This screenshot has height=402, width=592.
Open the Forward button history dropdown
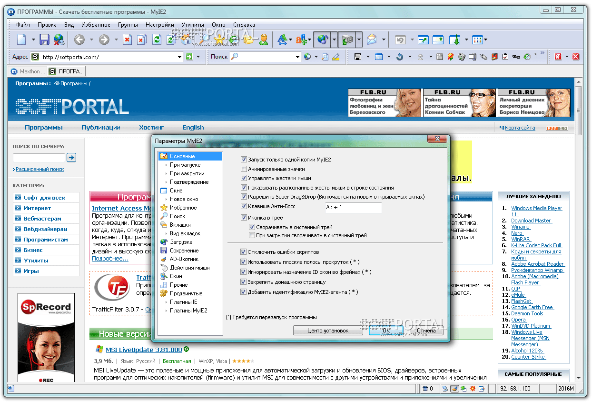pos(115,40)
